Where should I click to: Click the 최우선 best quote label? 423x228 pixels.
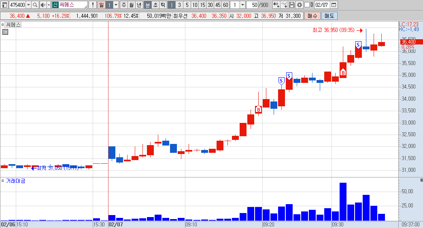coord(180,16)
